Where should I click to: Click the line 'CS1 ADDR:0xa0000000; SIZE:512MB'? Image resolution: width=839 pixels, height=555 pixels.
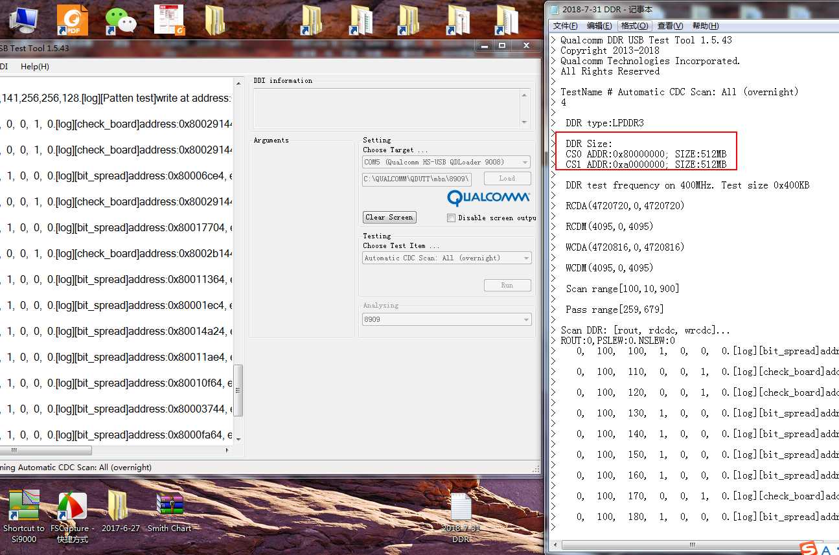click(x=646, y=164)
